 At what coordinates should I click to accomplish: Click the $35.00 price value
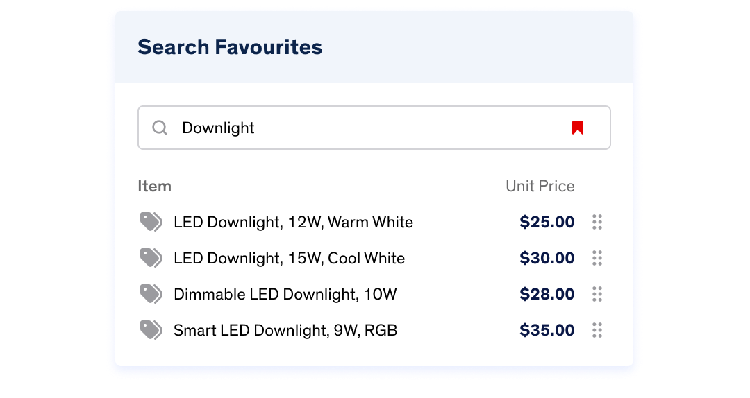click(x=547, y=330)
